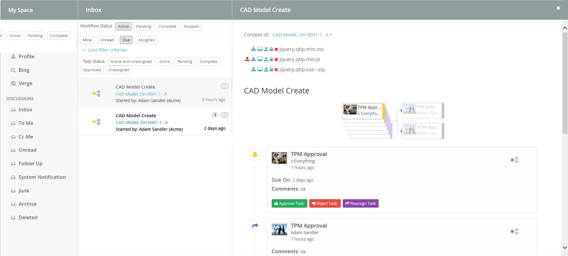Click purple reassign arrow icon on timeline
This screenshot has width=568, height=256.
[x=255, y=226]
